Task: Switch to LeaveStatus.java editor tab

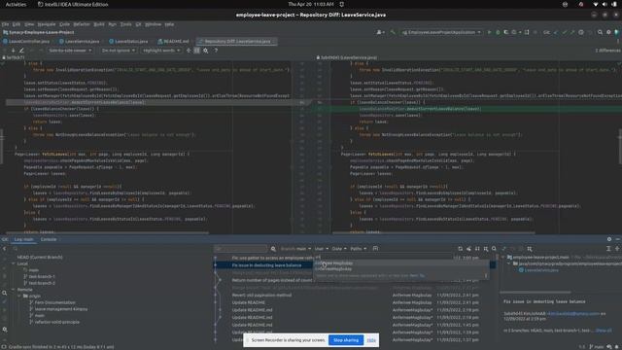Action: [x=128, y=41]
